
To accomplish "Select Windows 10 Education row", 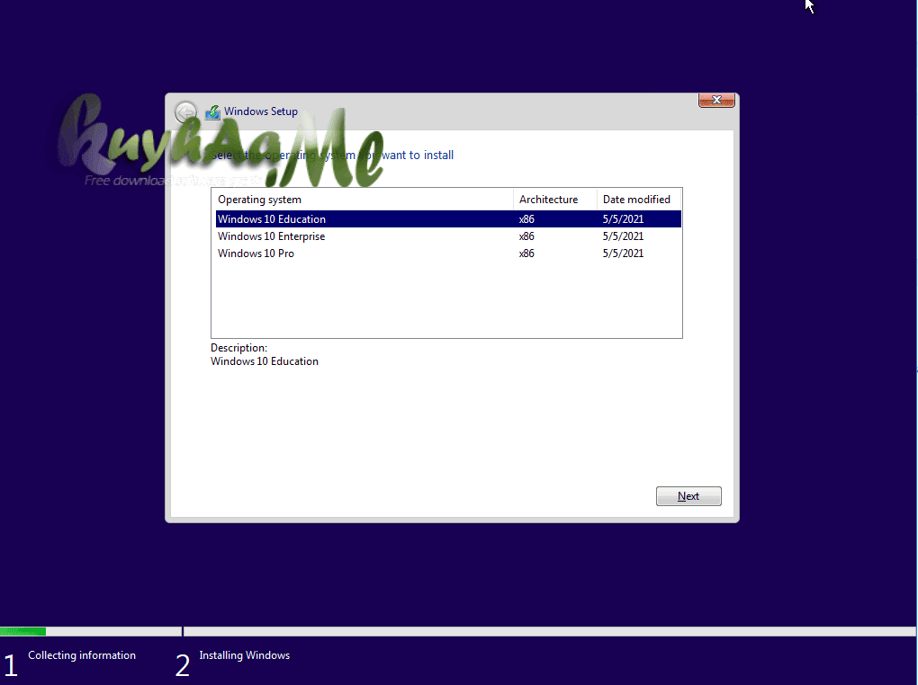I will pos(448,218).
